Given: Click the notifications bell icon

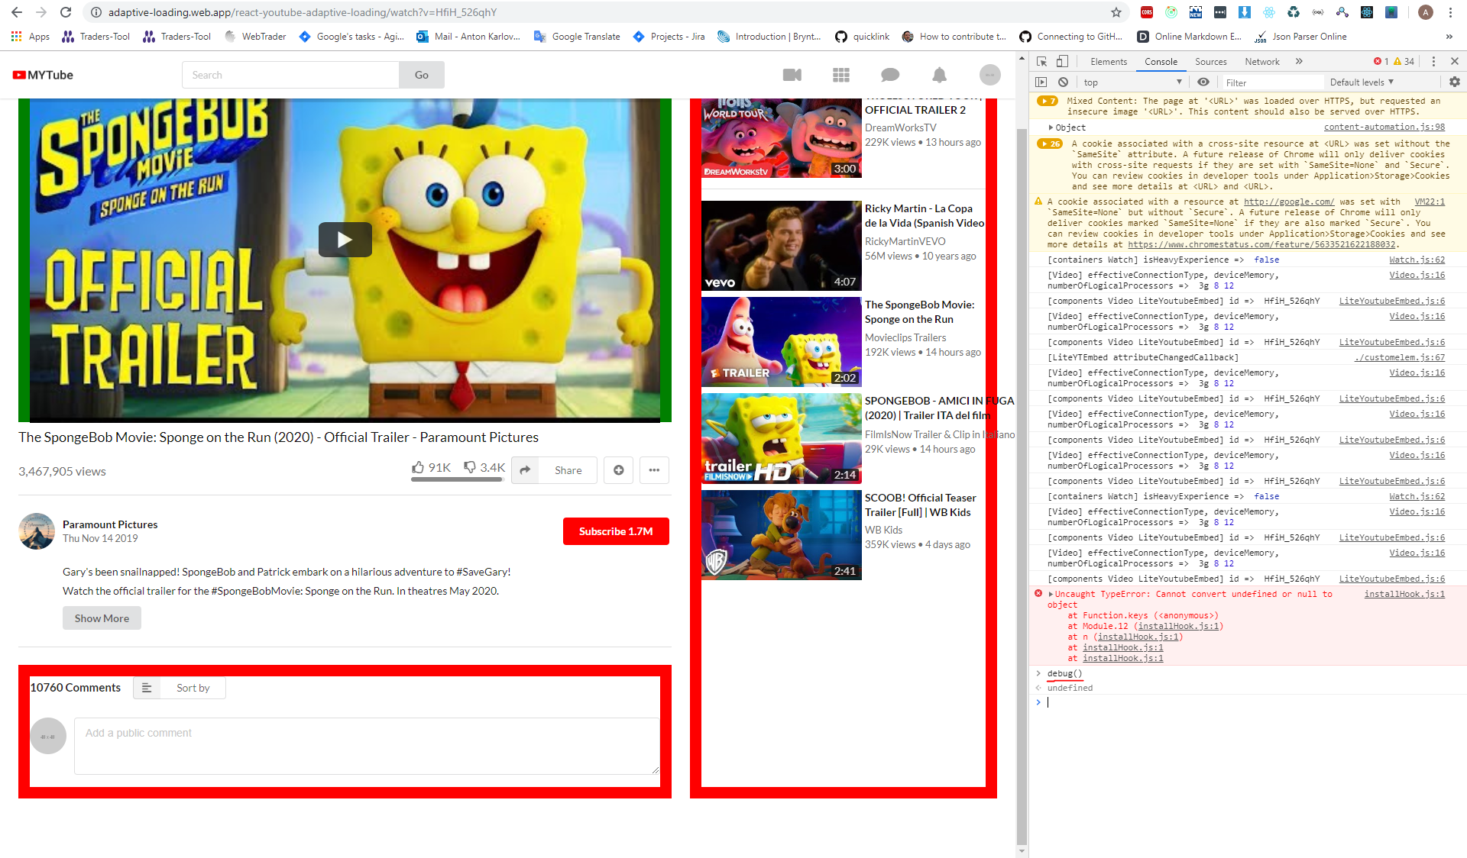Looking at the screenshot, I should coord(938,75).
